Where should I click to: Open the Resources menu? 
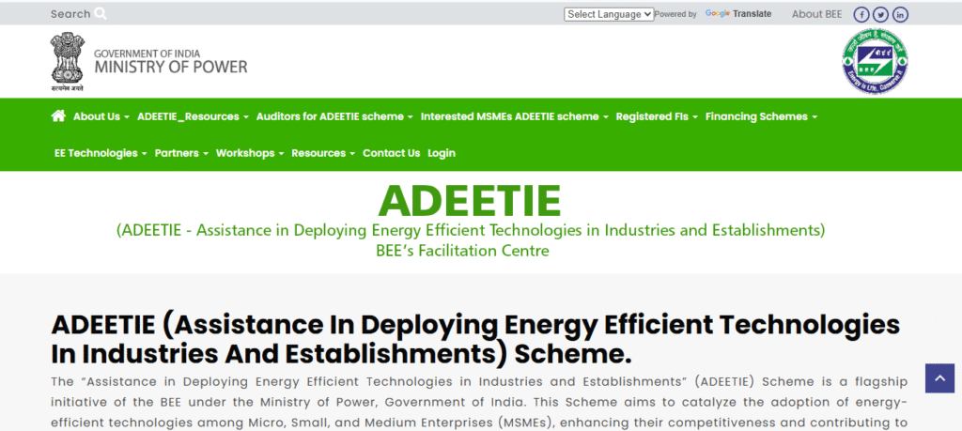pos(323,153)
